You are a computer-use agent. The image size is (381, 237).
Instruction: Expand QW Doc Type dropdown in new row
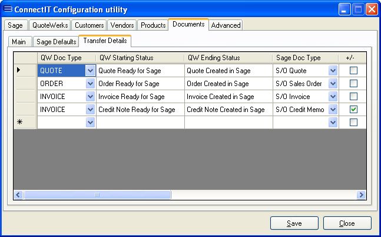(90, 122)
